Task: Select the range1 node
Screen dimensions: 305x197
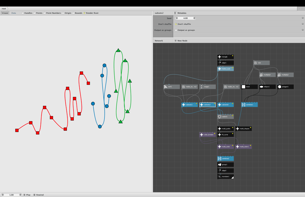Action: click(x=207, y=87)
